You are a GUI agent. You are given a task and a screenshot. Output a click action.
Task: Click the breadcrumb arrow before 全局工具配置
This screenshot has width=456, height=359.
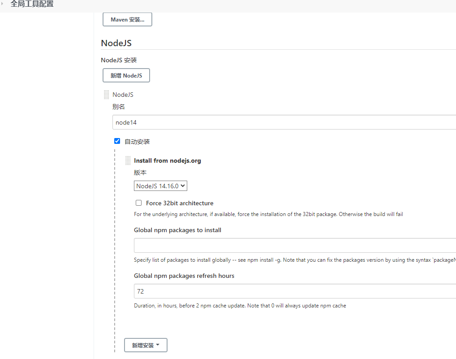2,4
